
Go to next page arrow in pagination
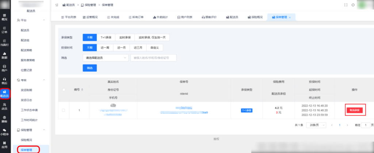347,125
